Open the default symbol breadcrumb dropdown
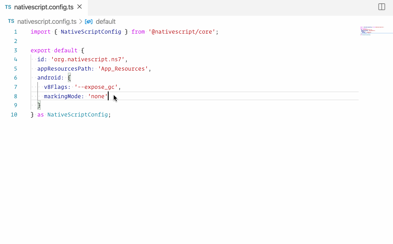This screenshot has height=244, width=393. [x=106, y=22]
